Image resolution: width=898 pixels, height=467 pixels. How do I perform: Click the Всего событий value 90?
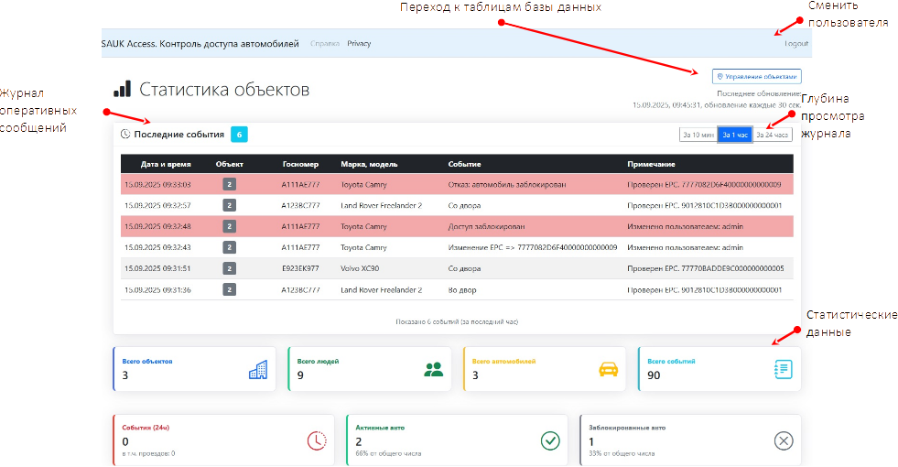(x=654, y=375)
